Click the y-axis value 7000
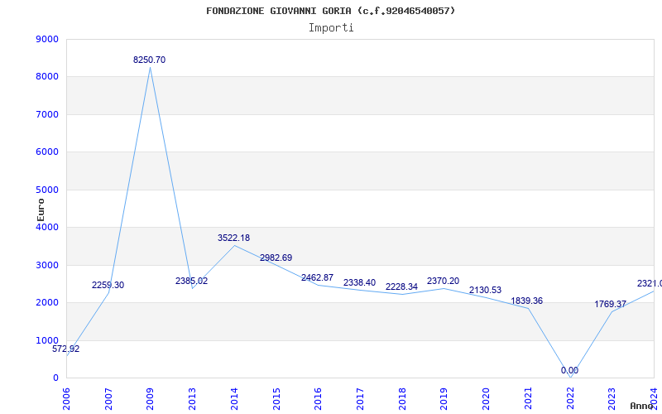 pyautogui.click(x=47, y=114)
